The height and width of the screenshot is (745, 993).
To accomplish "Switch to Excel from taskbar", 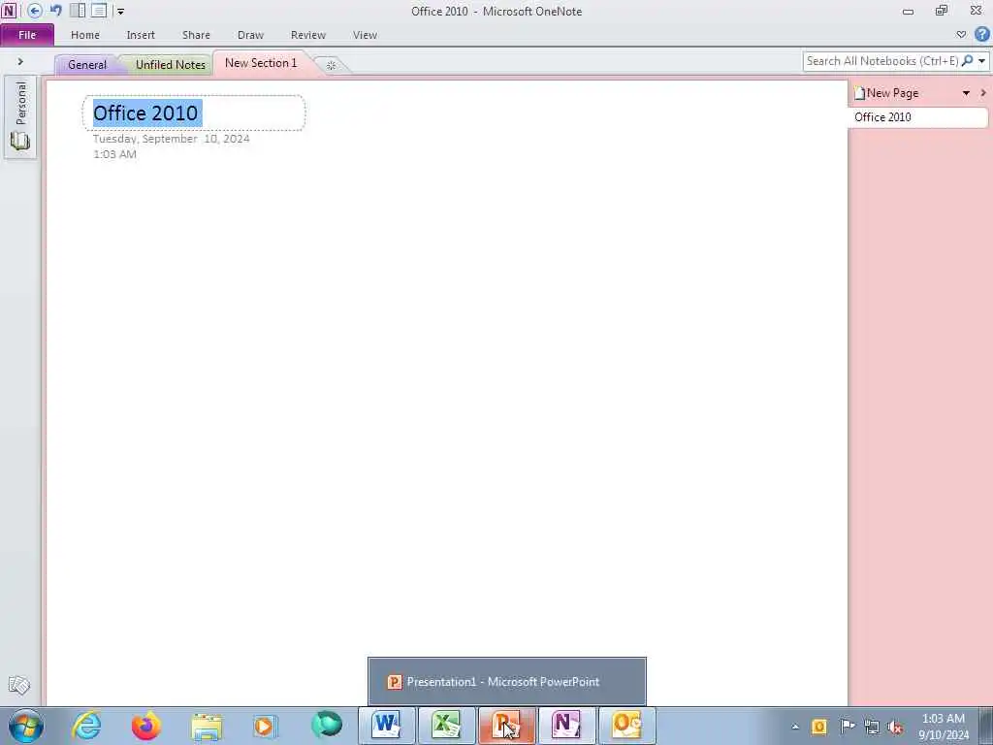I will 446,726.
